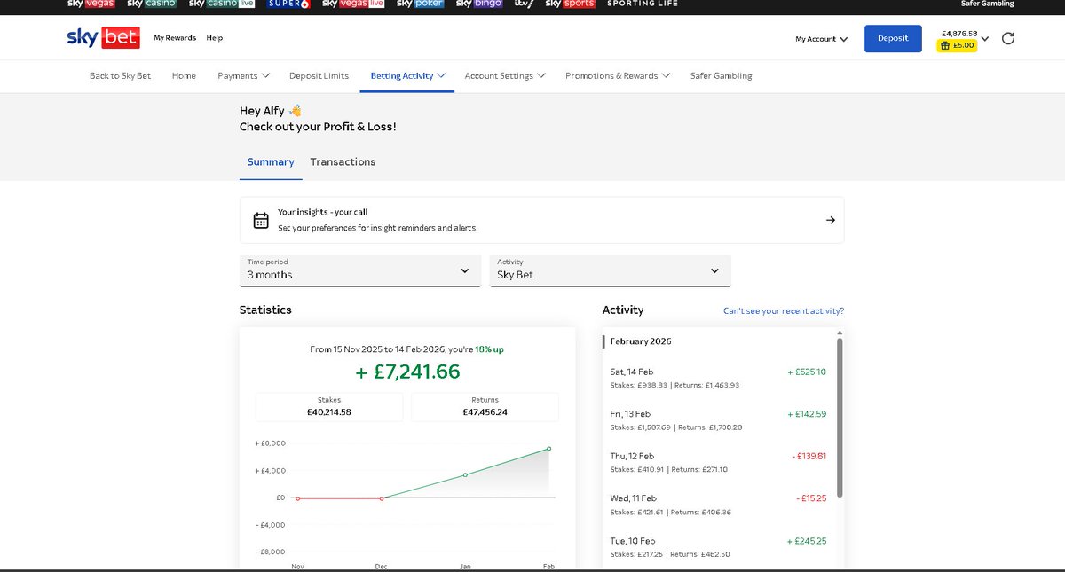Go Back to Sky Bet
This screenshot has height=572, width=1065.
point(120,76)
